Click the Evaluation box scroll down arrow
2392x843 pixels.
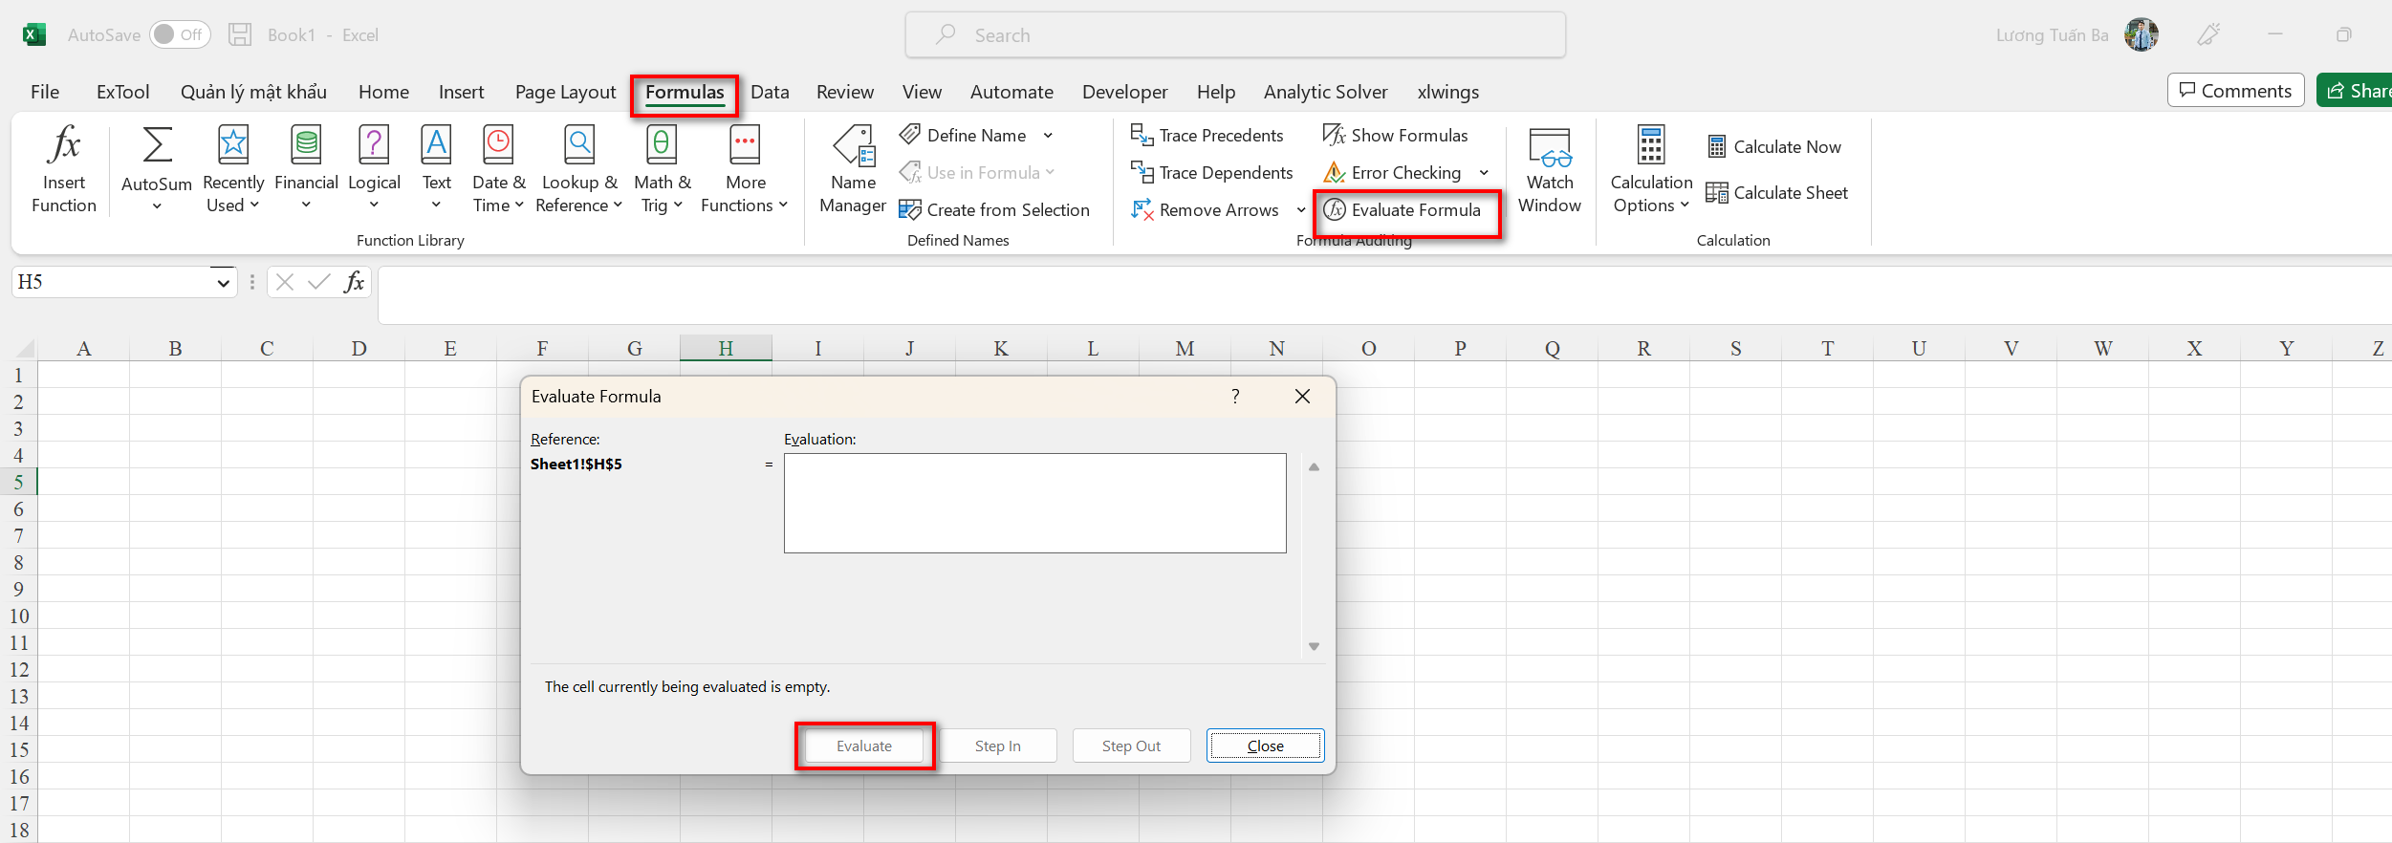point(1314,646)
